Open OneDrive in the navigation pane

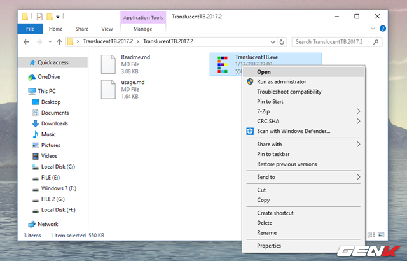tap(48, 76)
